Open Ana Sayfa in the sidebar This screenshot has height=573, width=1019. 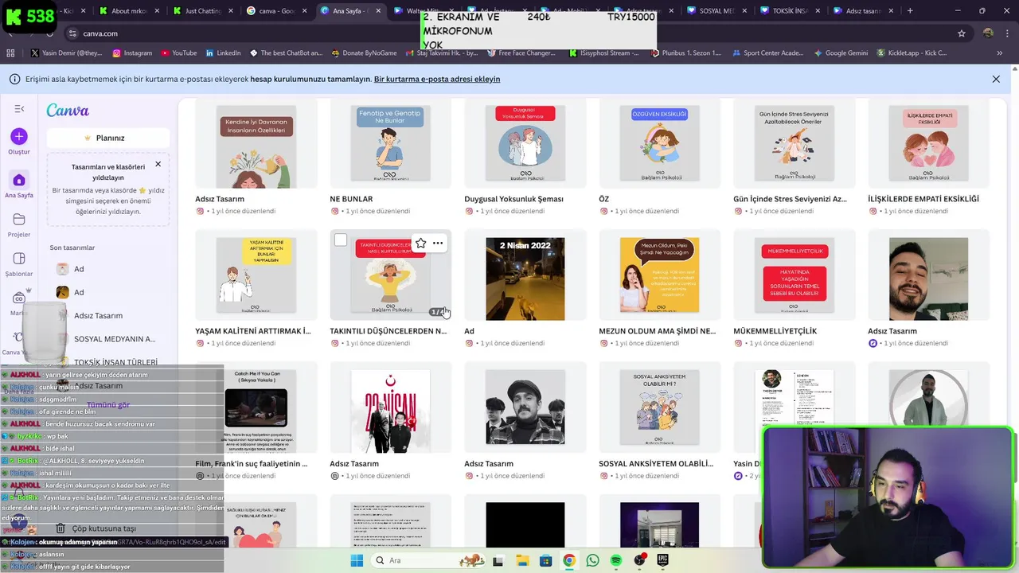pyautogui.click(x=19, y=185)
